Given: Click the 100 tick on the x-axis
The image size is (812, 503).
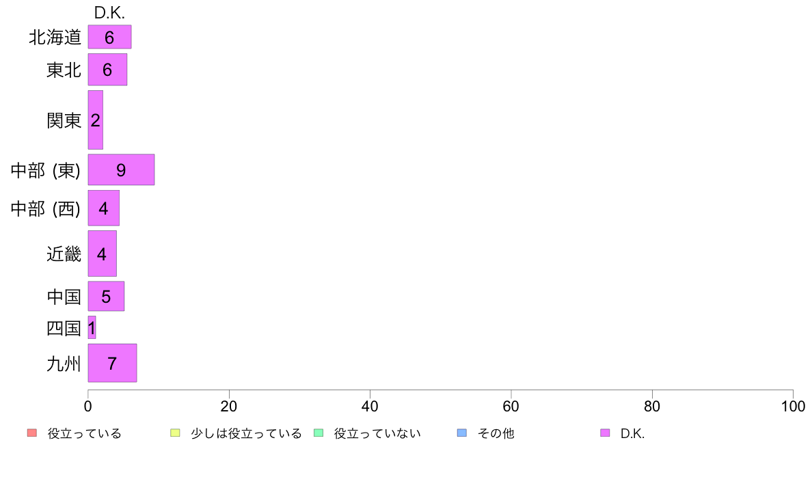Looking at the screenshot, I should tap(793, 406).
